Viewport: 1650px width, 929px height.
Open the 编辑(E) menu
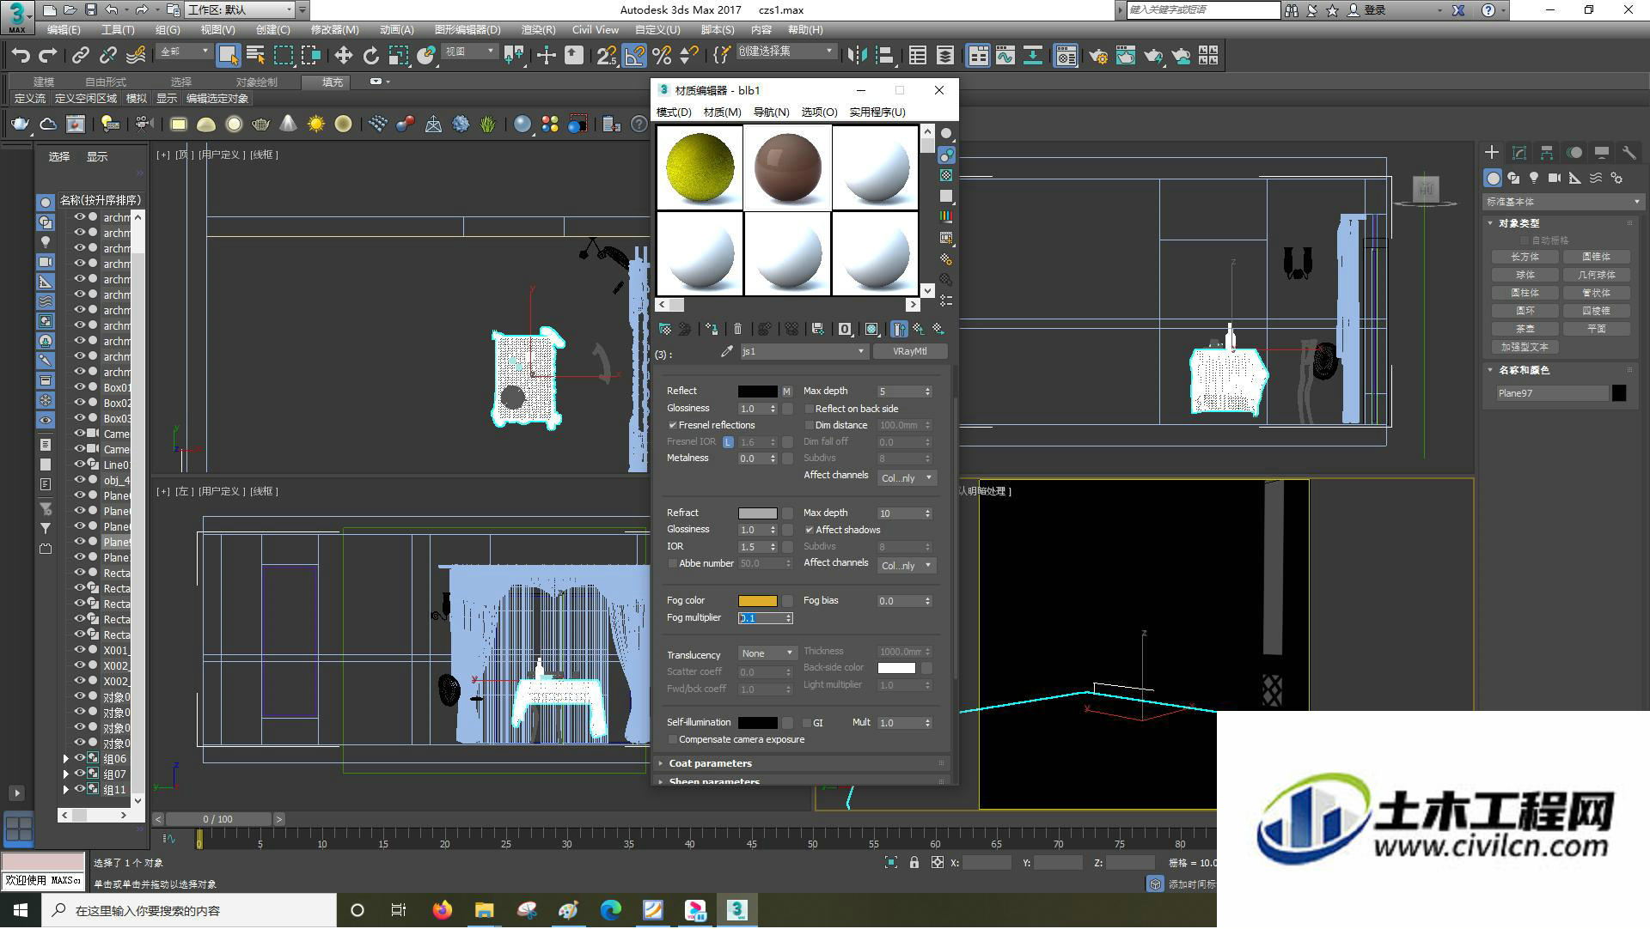coord(64,29)
